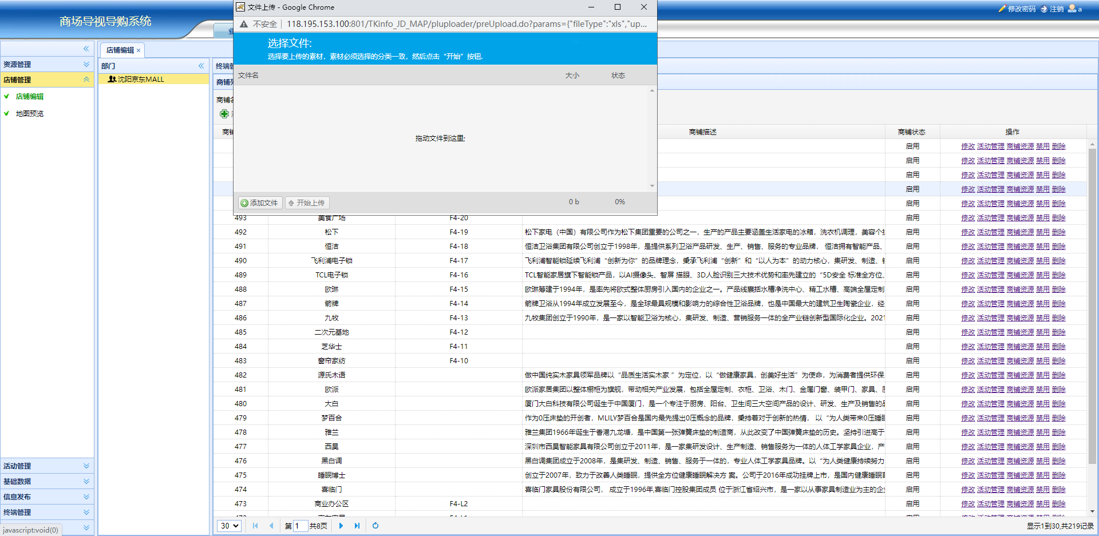This screenshot has height=536, width=1099.
Task: Click 修改 link in the row for 箭牌
Action: 968,304
